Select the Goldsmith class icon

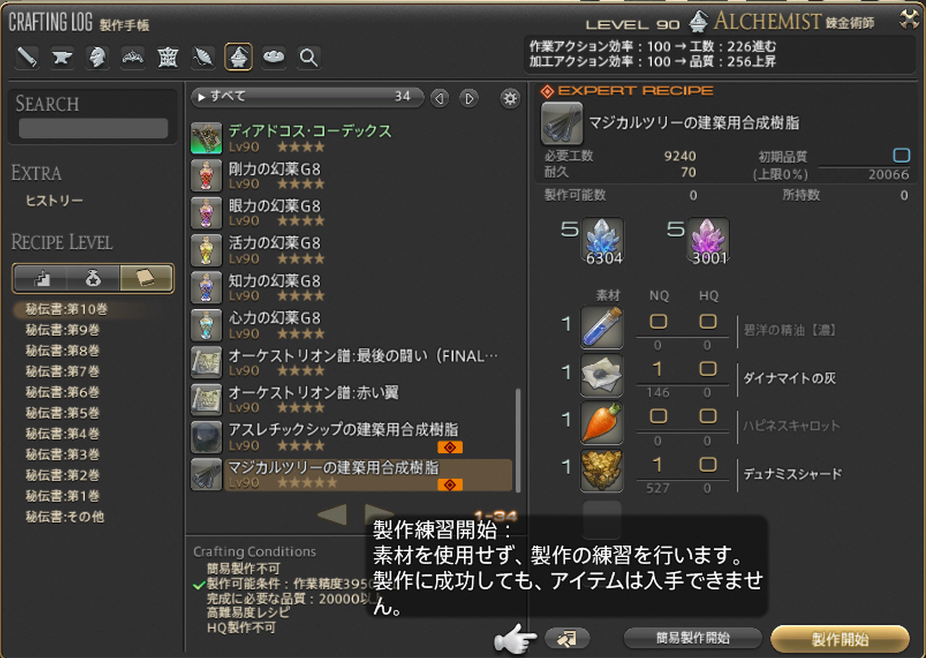click(x=133, y=58)
